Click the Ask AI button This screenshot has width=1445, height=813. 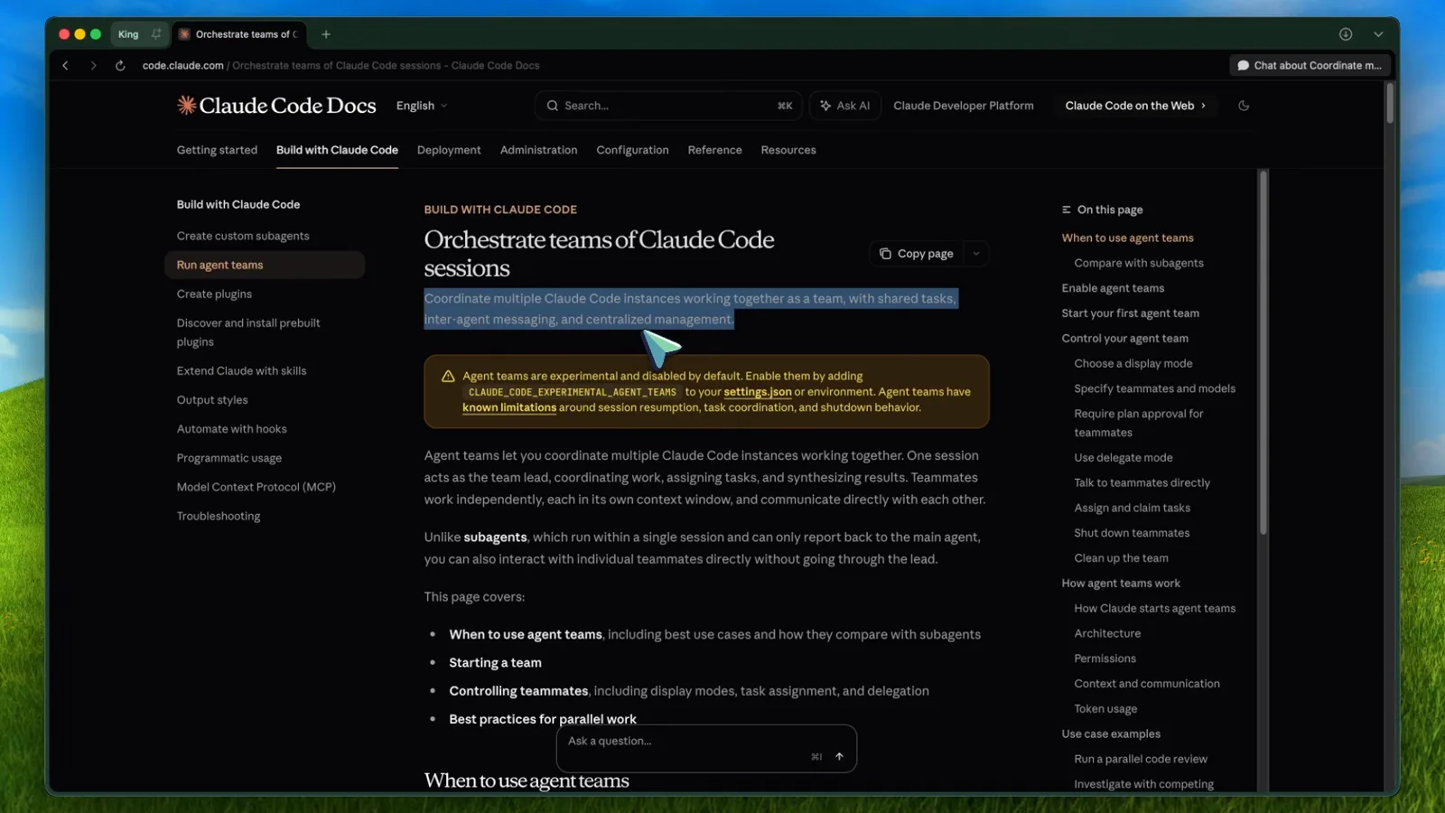[845, 106]
